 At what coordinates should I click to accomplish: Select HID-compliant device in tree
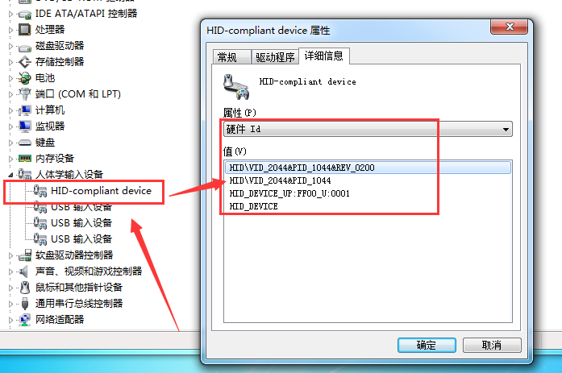[101, 191]
